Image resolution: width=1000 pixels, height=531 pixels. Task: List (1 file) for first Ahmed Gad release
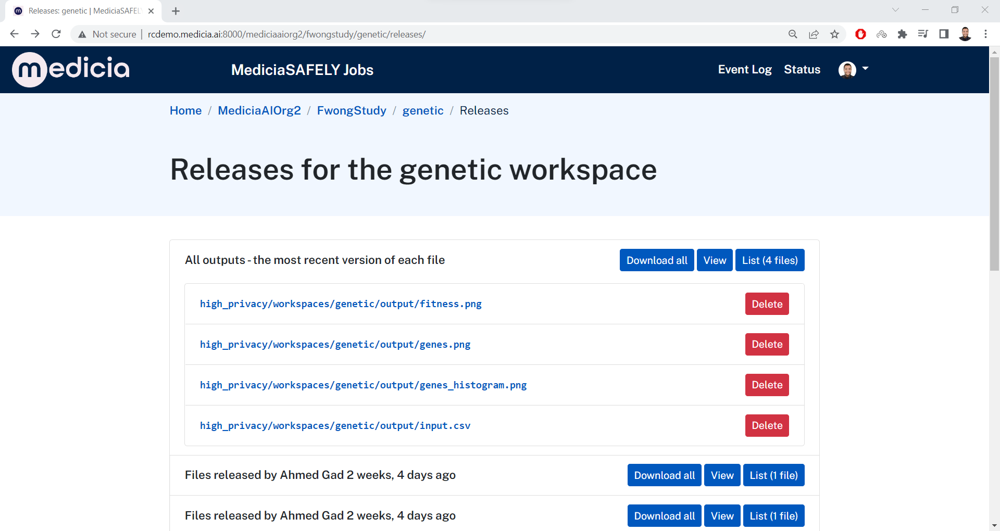click(773, 475)
